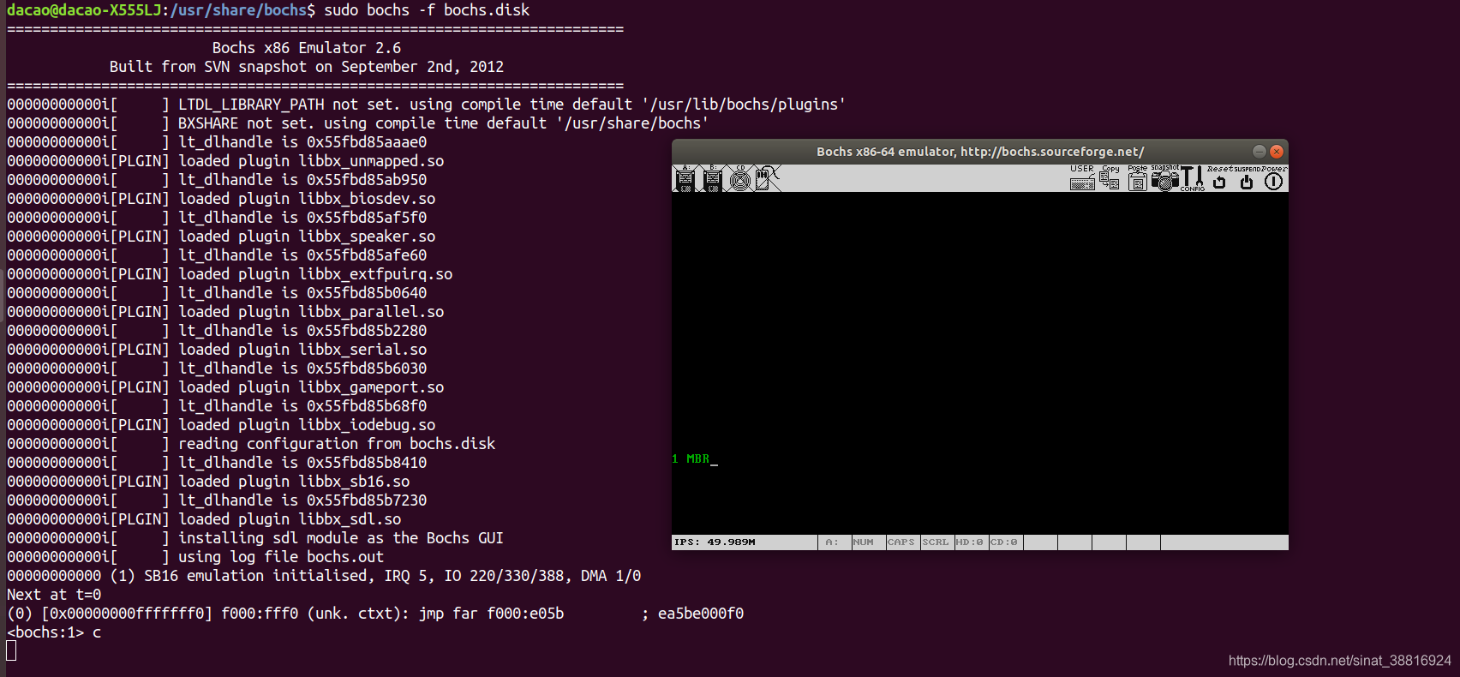Click the NUM lock status indicator
The height and width of the screenshot is (677, 1460).
pos(869,542)
